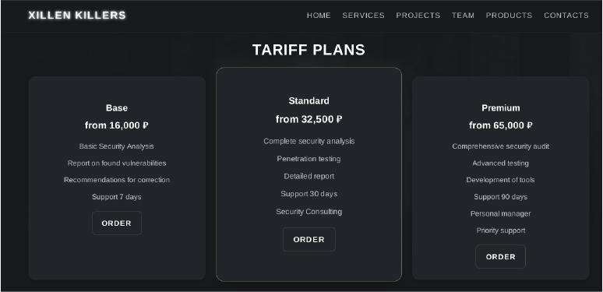
Task: Open the PROJECTS navigation link
Action: [x=418, y=16]
